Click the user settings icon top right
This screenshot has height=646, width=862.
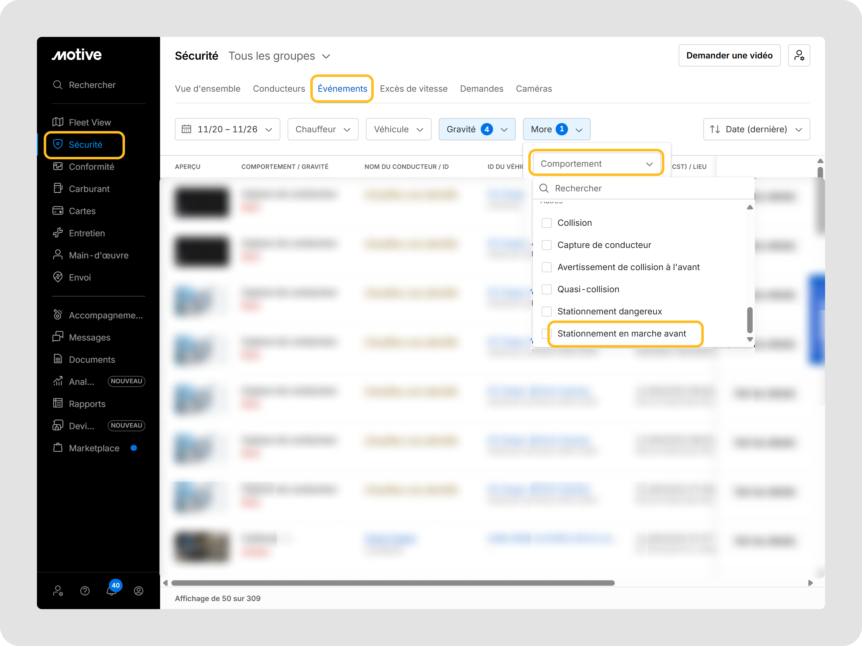[799, 55]
